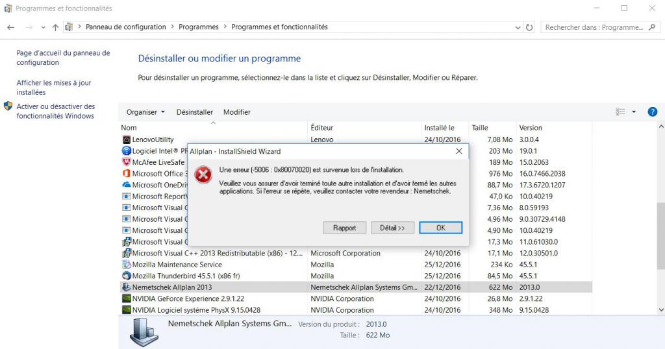Click the Logiciel Intel program icon
Image resolution: width=665 pixels, height=349 pixels.
click(x=127, y=150)
